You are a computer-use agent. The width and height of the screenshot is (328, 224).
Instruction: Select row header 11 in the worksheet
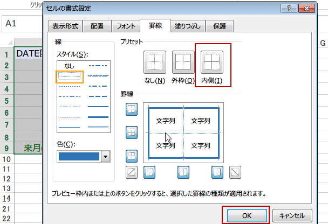6,169
